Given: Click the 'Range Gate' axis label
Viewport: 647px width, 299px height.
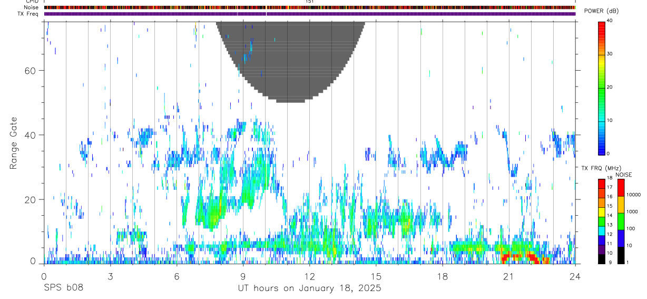Looking at the screenshot, I should click(14, 143).
